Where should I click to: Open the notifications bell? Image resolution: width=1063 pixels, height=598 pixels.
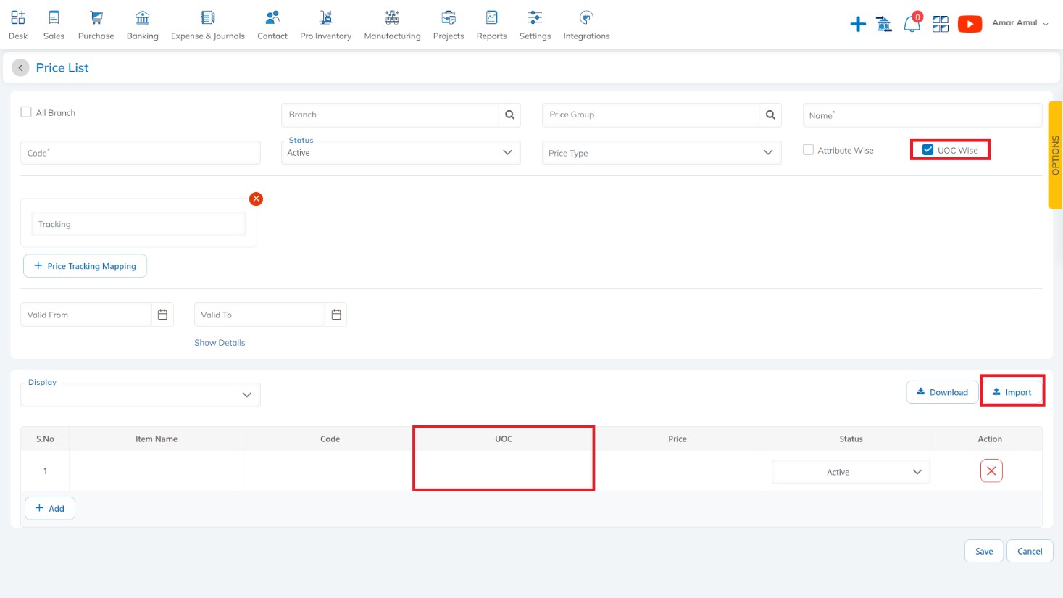pos(912,24)
